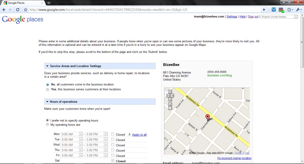
Task: Uncheck the Closed box for Saturday
Action: 113,160
